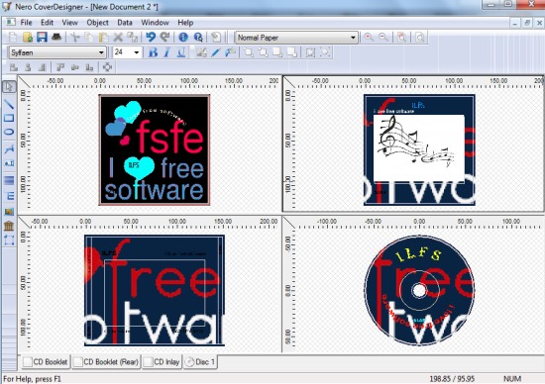Screen dimensions: 545x384
Task: Toggle Italic text formatting
Action: click(166, 52)
